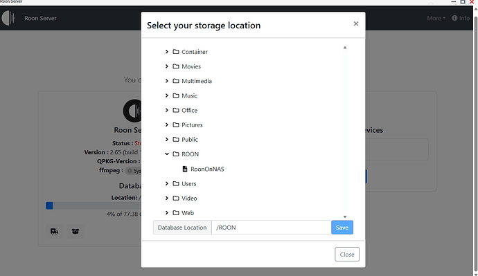Click the Close button
This screenshot has width=478, height=276.
347,254
